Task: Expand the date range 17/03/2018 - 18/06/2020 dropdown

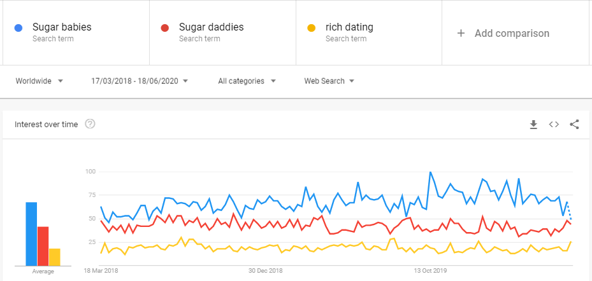Action: coord(140,81)
